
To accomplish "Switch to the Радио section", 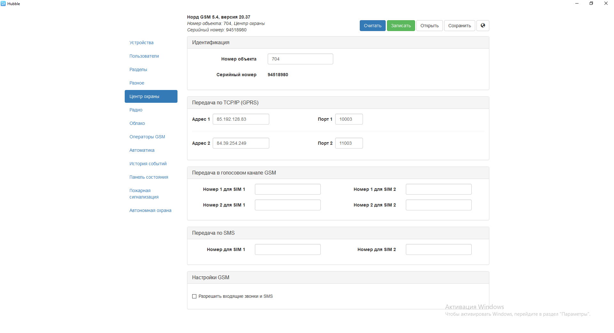I will pos(136,110).
